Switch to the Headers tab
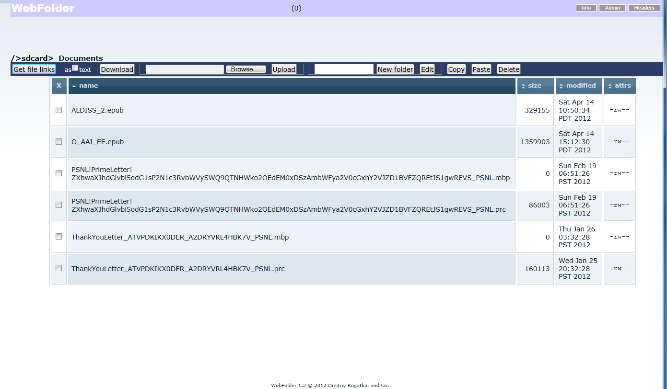Screen dimensions: 667x389 coord(644,8)
